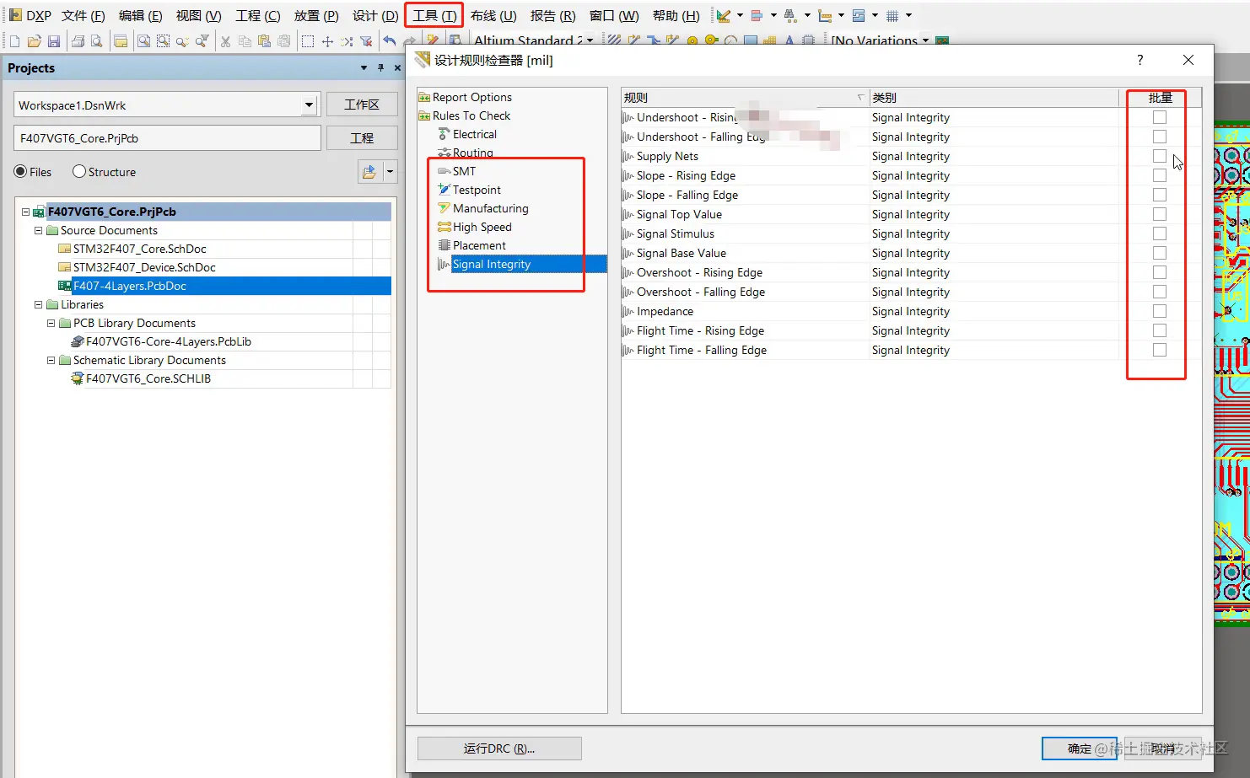Click the DXP system menu icon
This screenshot has height=778, width=1250.
tap(15, 15)
